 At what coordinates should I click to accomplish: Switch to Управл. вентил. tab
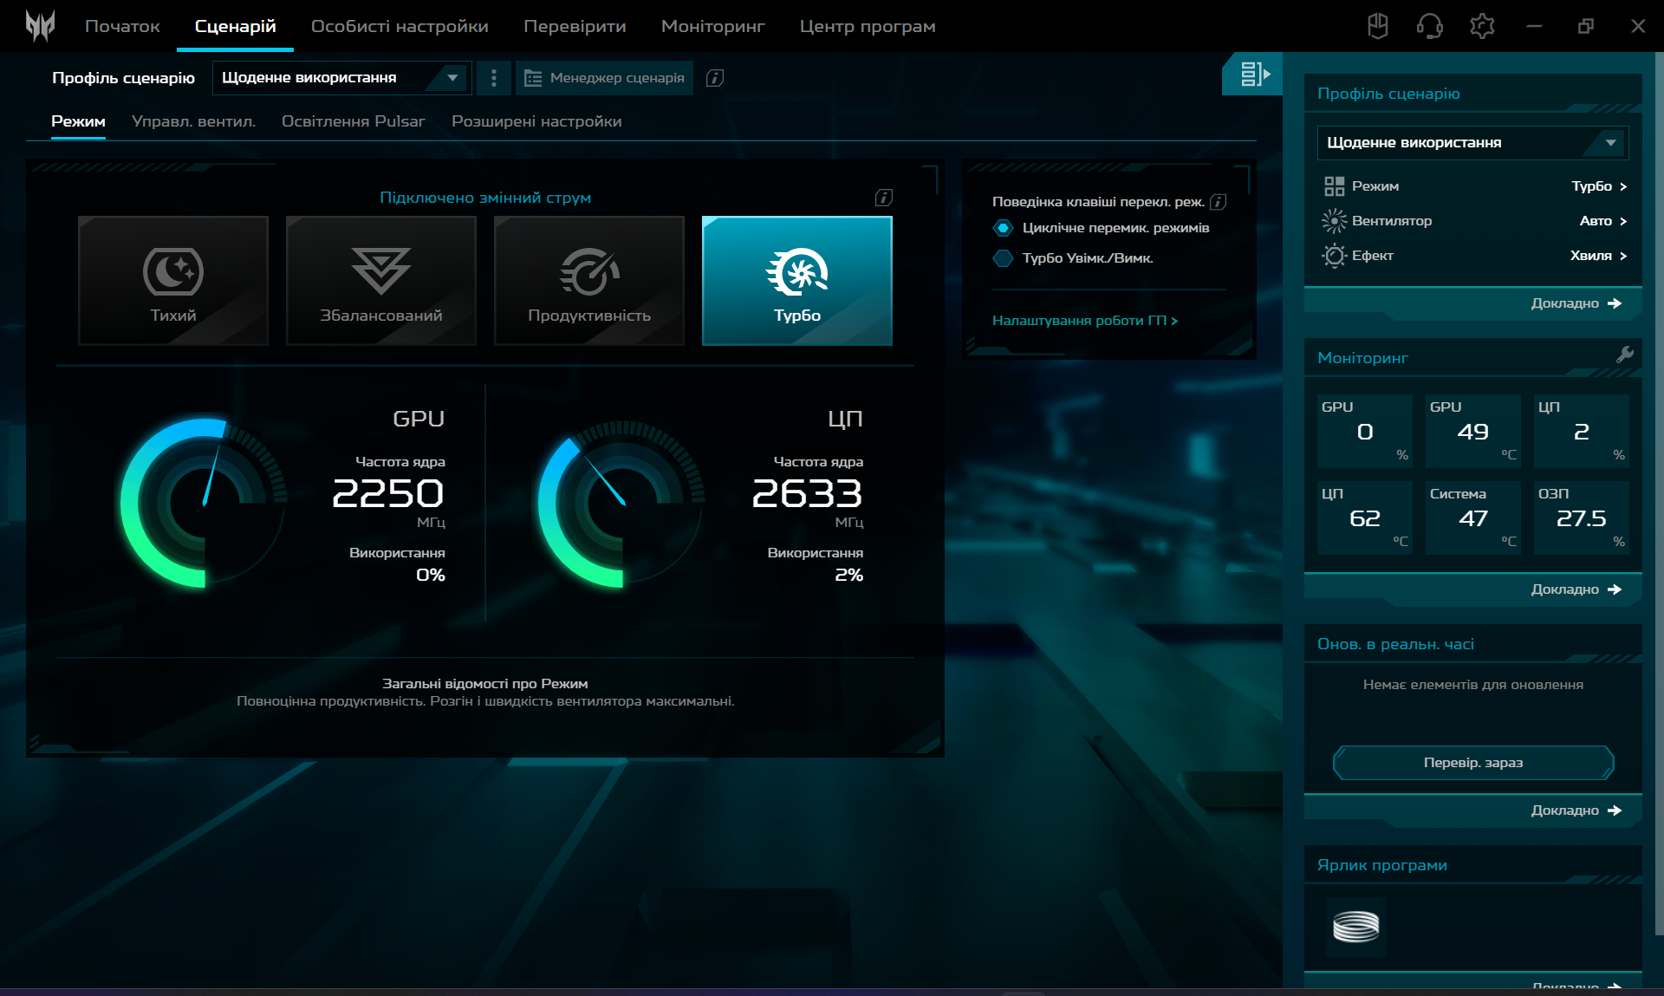tap(193, 121)
